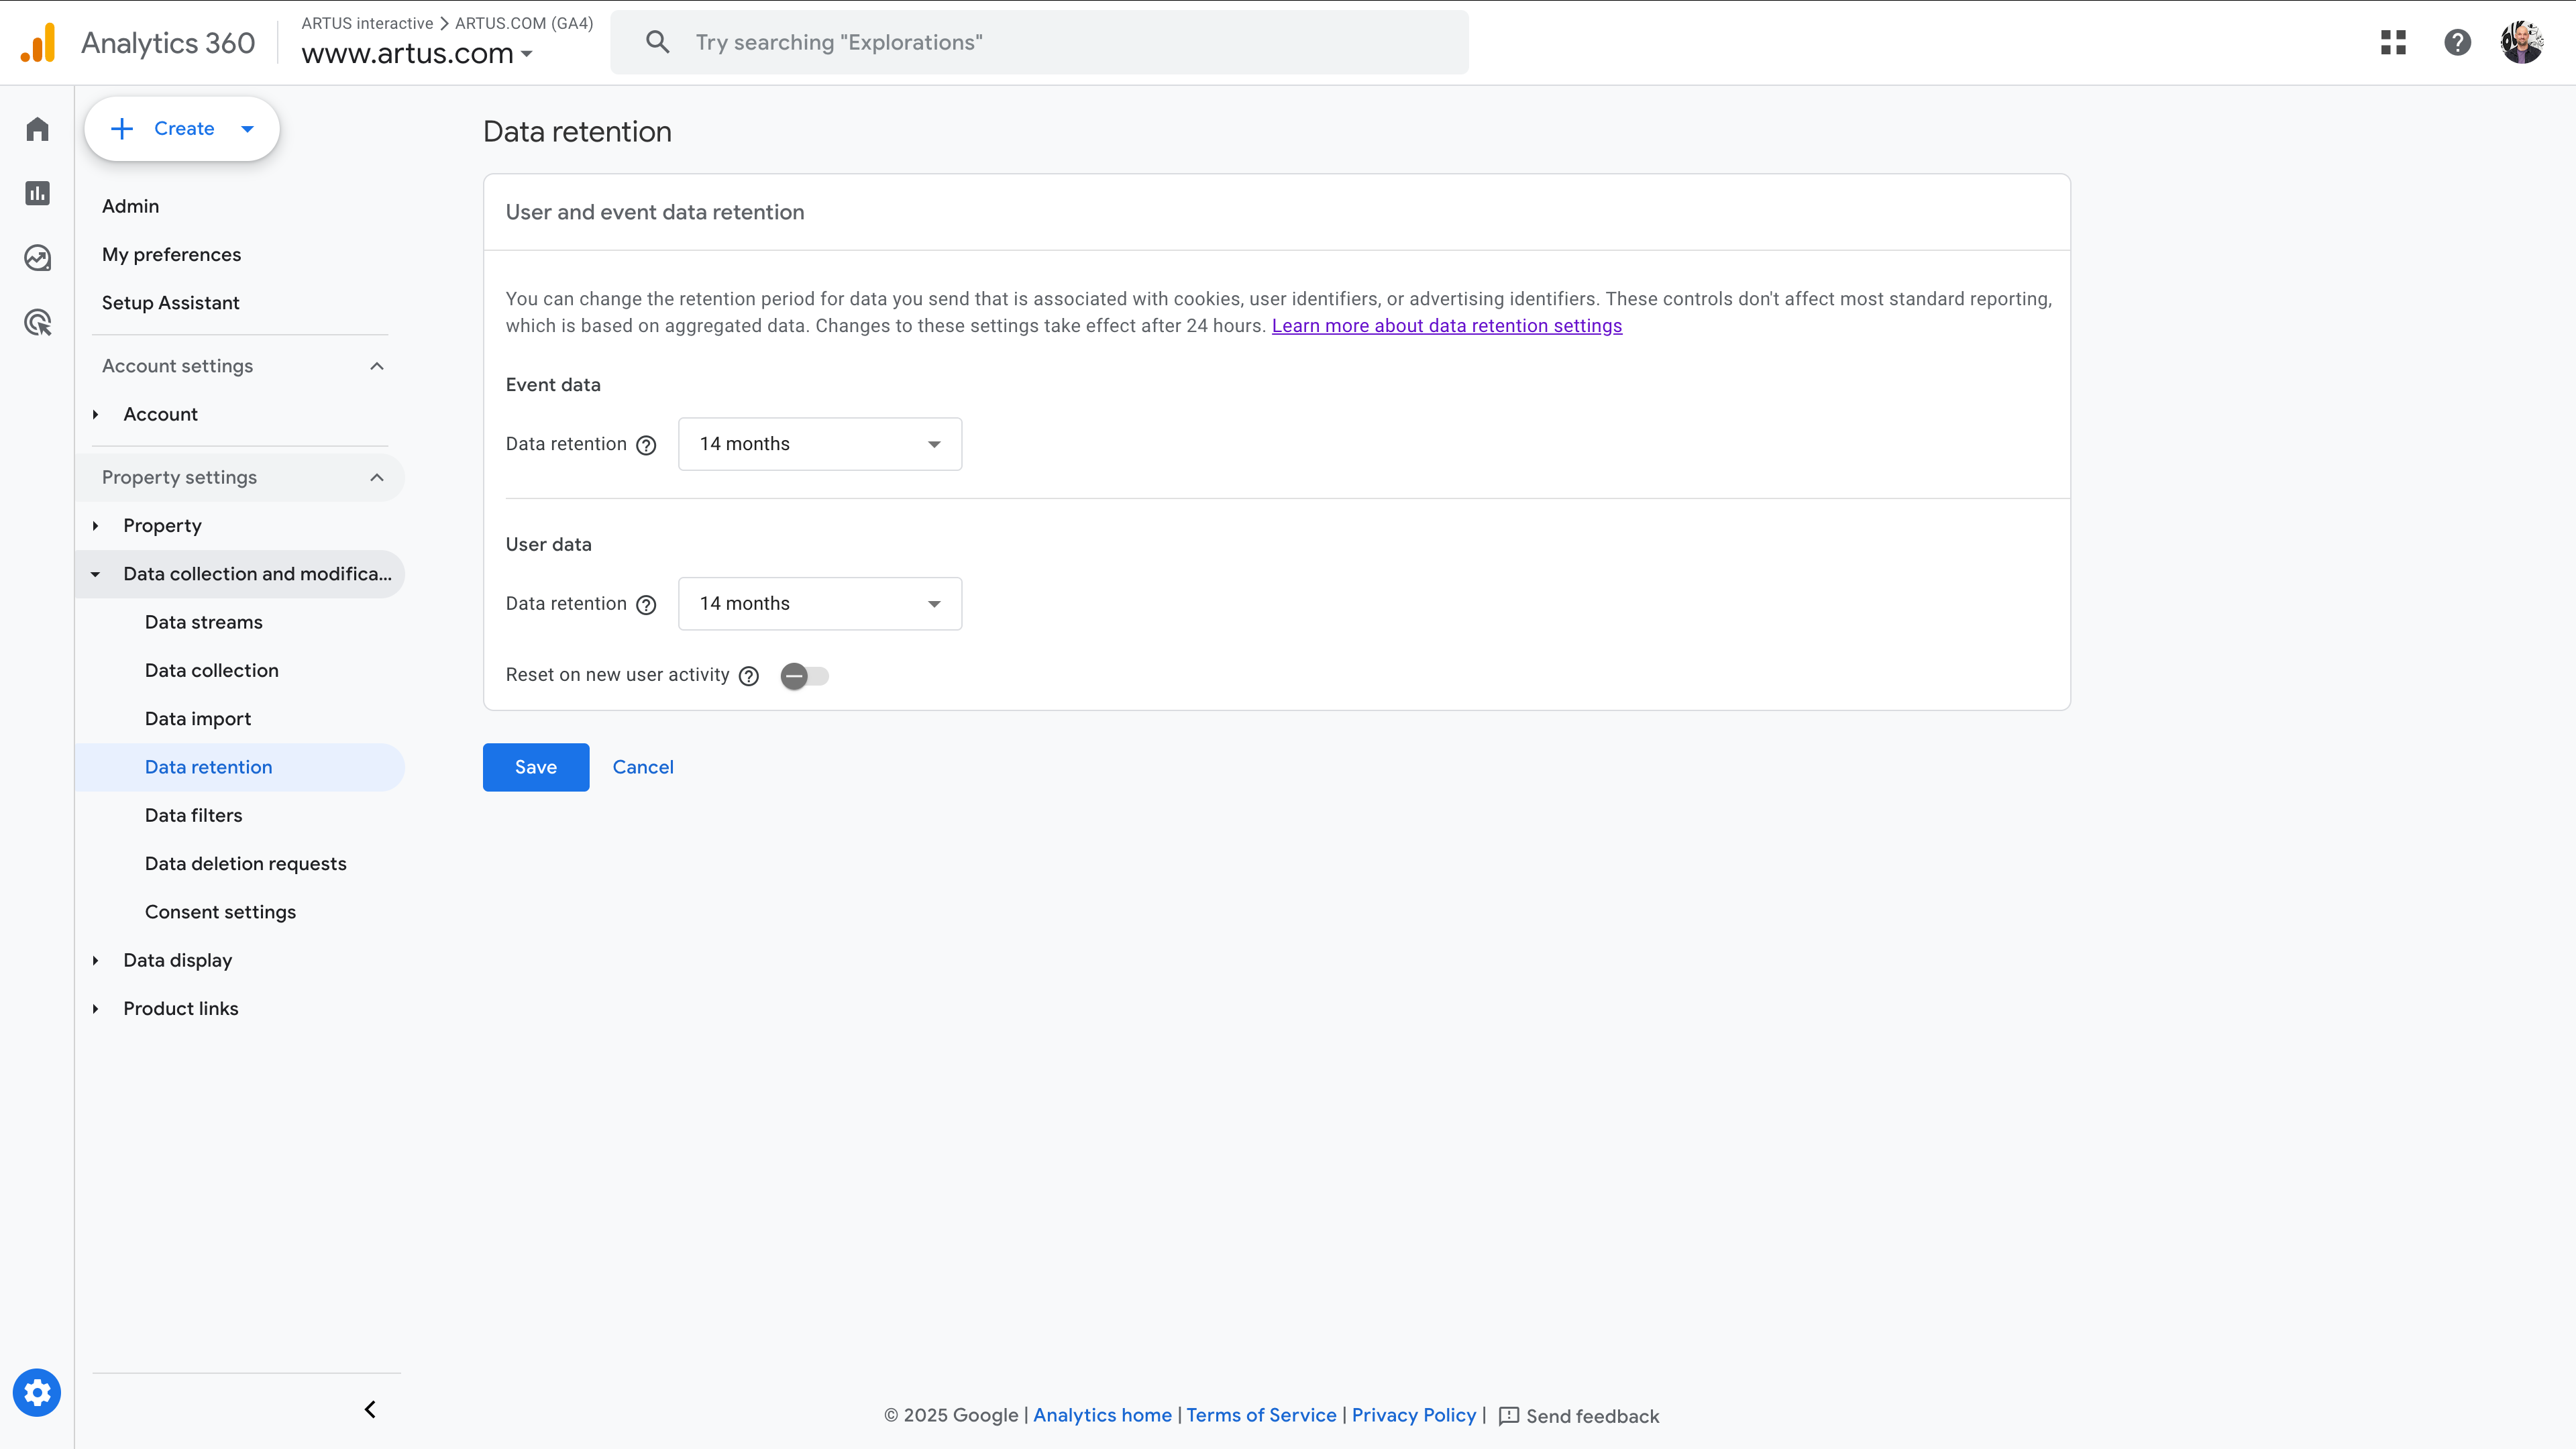The image size is (2576, 1449).
Task: Select Data filters in sidebar
Action: tap(193, 815)
